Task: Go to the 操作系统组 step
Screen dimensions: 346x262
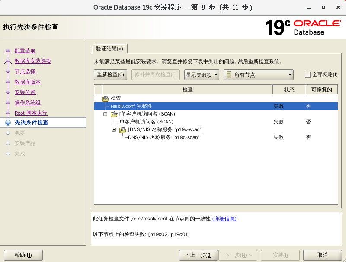Action: point(28,103)
